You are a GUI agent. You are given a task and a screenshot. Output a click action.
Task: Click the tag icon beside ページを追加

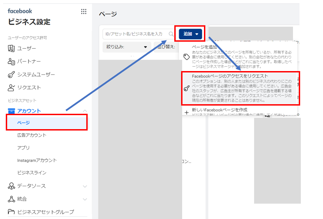point(187,57)
